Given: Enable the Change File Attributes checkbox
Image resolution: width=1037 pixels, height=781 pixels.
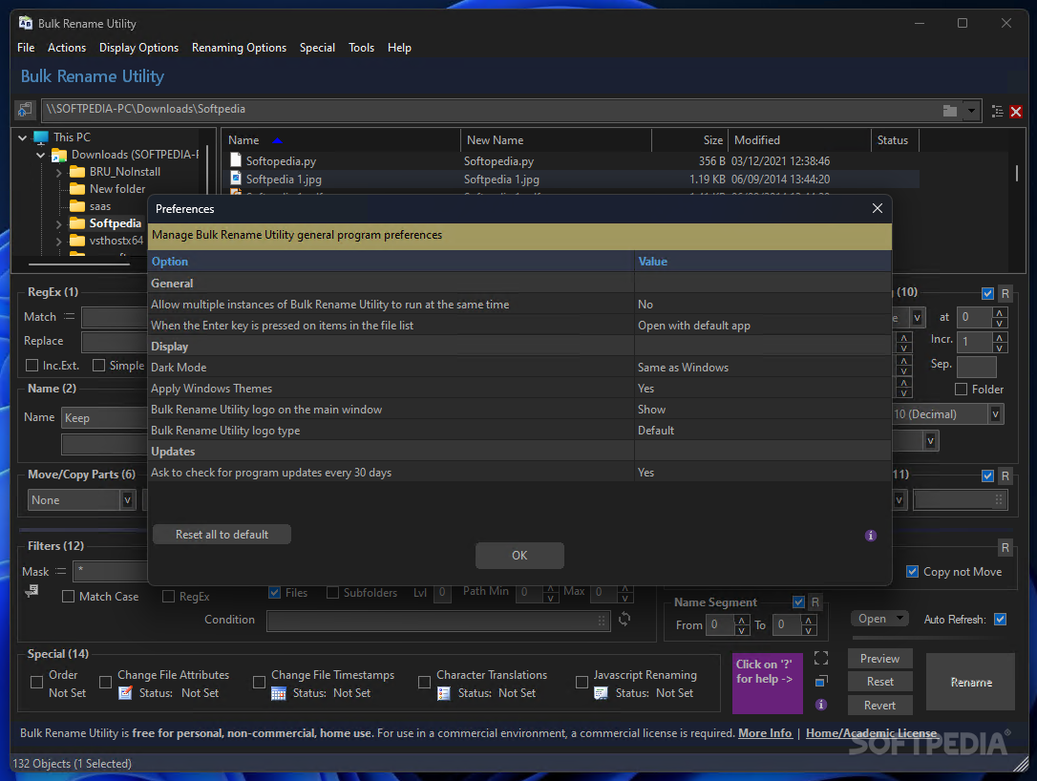Looking at the screenshot, I should pyautogui.click(x=105, y=682).
